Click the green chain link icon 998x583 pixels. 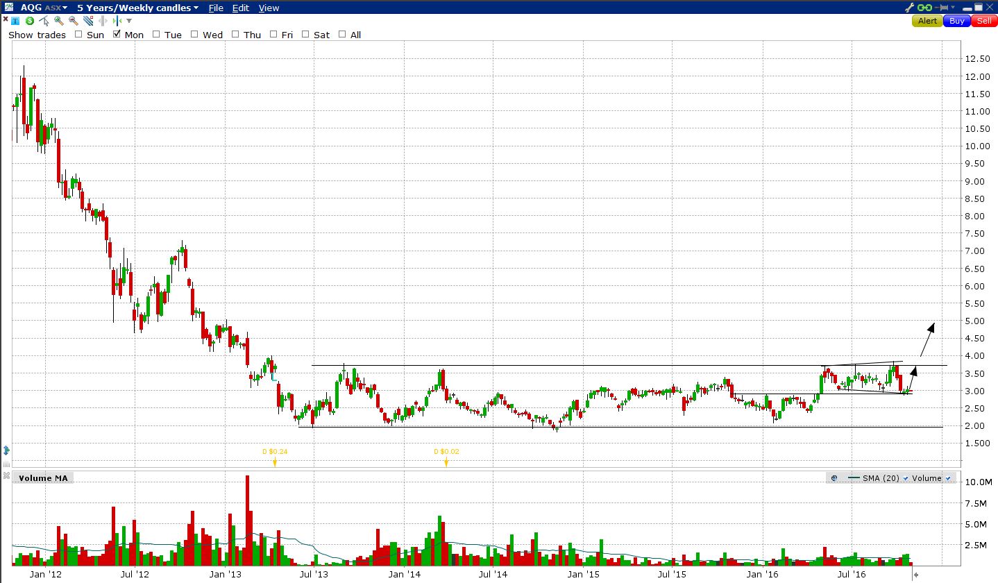click(924, 8)
